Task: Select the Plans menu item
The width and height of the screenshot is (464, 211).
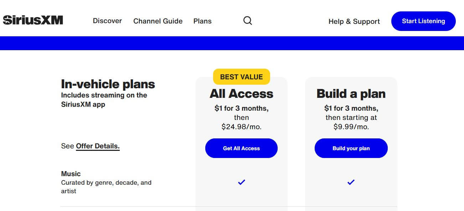Action: point(202,21)
